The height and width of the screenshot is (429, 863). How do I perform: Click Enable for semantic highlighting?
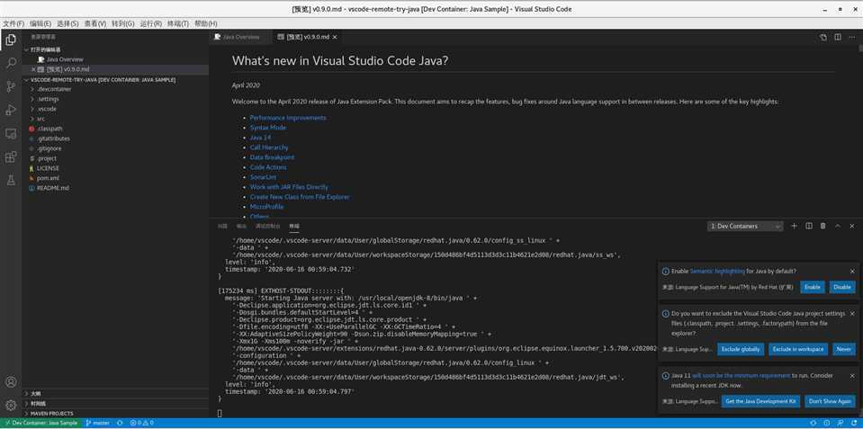812,287
